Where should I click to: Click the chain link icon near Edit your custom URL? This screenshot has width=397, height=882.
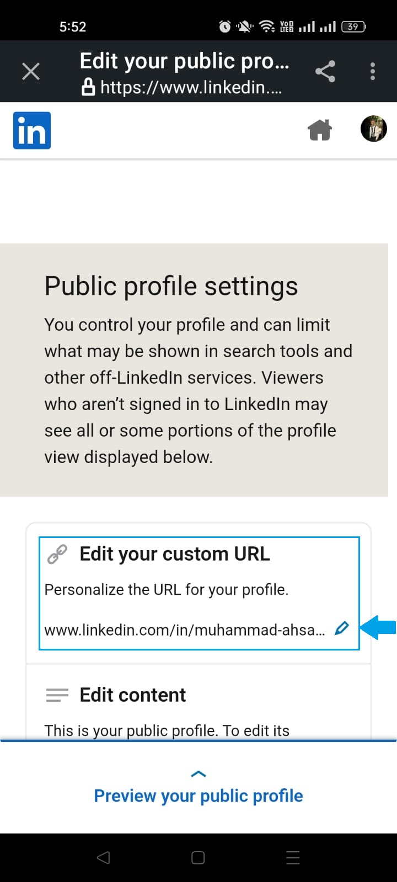(x=57, y=553)
